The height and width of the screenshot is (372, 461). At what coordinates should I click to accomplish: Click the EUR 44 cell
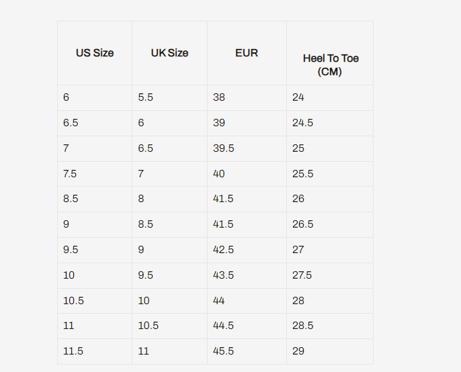pyautogui.click(x=219, y=301)
